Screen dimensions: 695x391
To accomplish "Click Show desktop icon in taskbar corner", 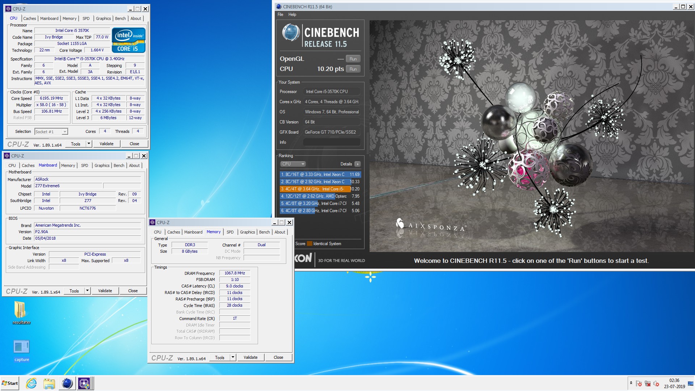I will click(x=691, y=383).
